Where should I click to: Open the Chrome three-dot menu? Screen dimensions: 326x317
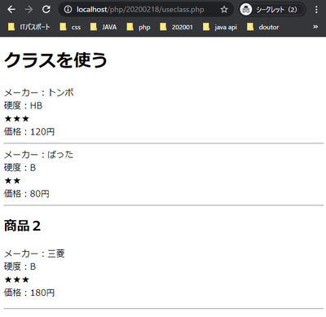point(316,10)
